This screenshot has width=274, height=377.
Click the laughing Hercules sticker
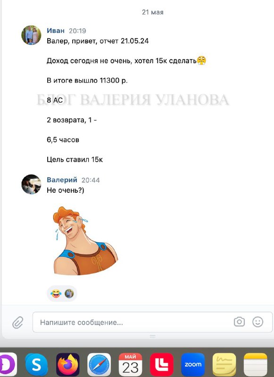(x=85, y=240)
